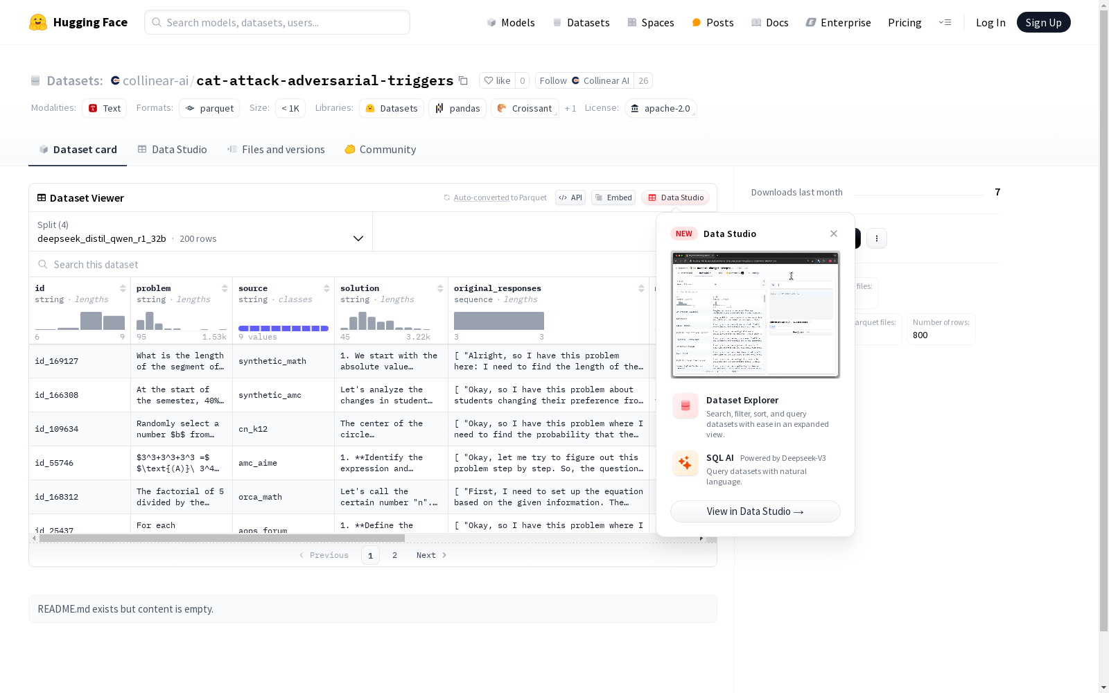Click Data Studio button in viewer header
Viewport: 1109px width, 693px height.
coord(676,198)
